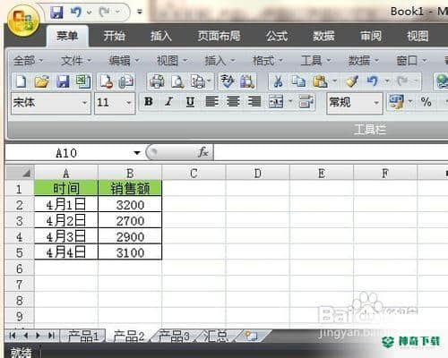Viewport: 448px width, 358px height.
Task: Toggle Italic formatting
Action: click(x=169, y=102)
